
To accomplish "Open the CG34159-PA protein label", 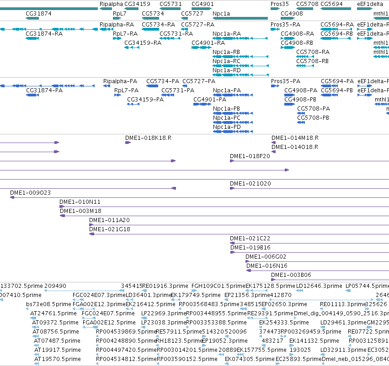I will pyautogui.click(x=145, y=100).
